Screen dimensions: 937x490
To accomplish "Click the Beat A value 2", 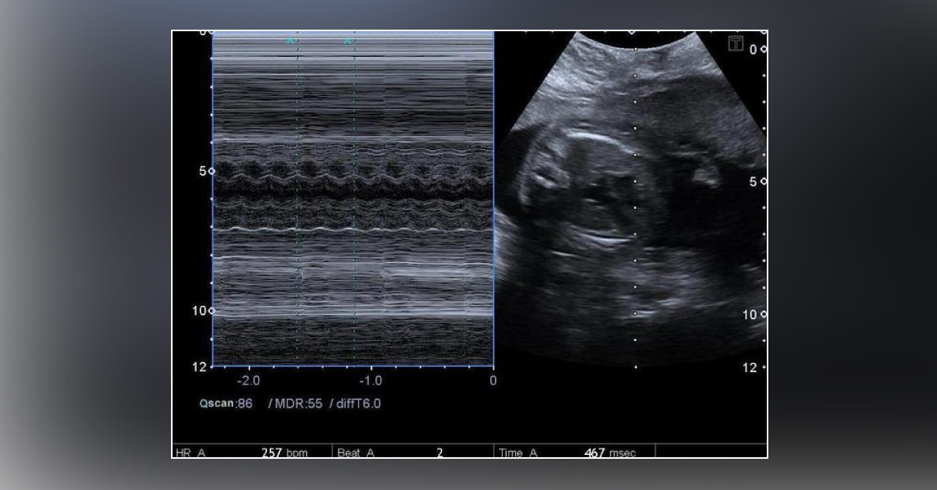I will click(x=440, y=453).
